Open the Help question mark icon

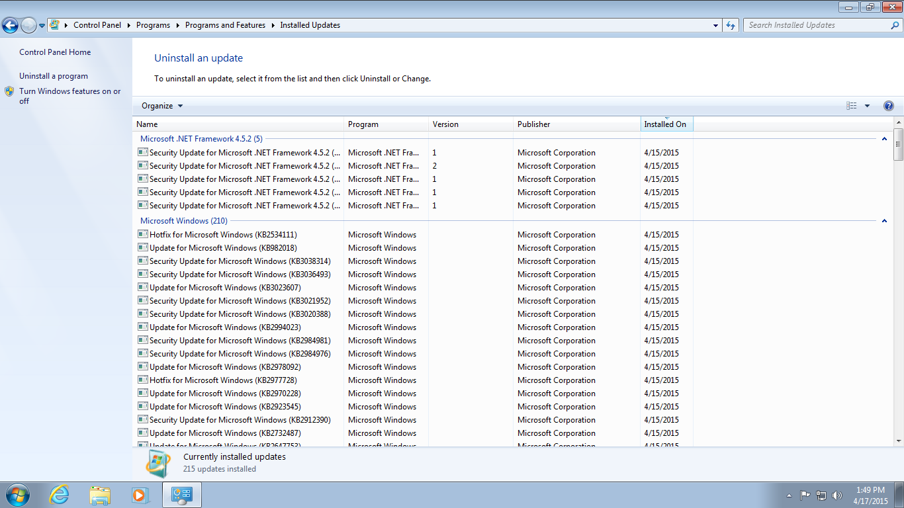tap(889, 106)
